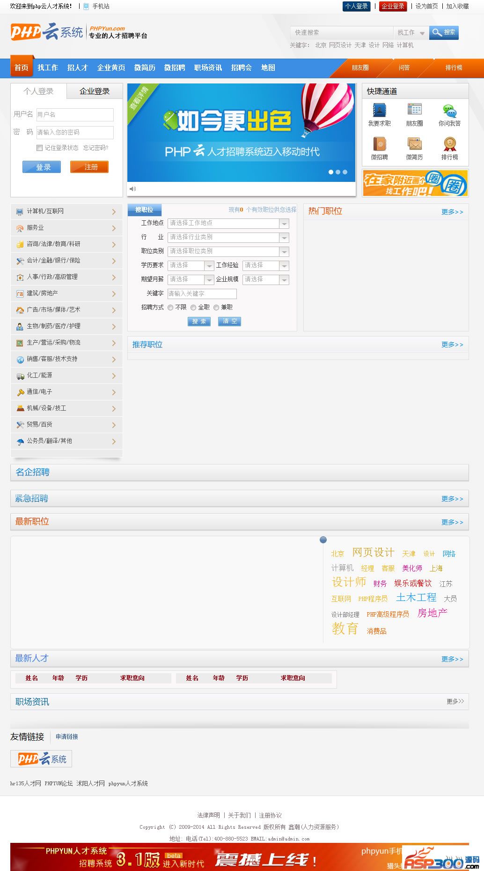The image size is (484, 871).
Task: Open the 企业规模 dropdown
Action: [x=266, y=279]
